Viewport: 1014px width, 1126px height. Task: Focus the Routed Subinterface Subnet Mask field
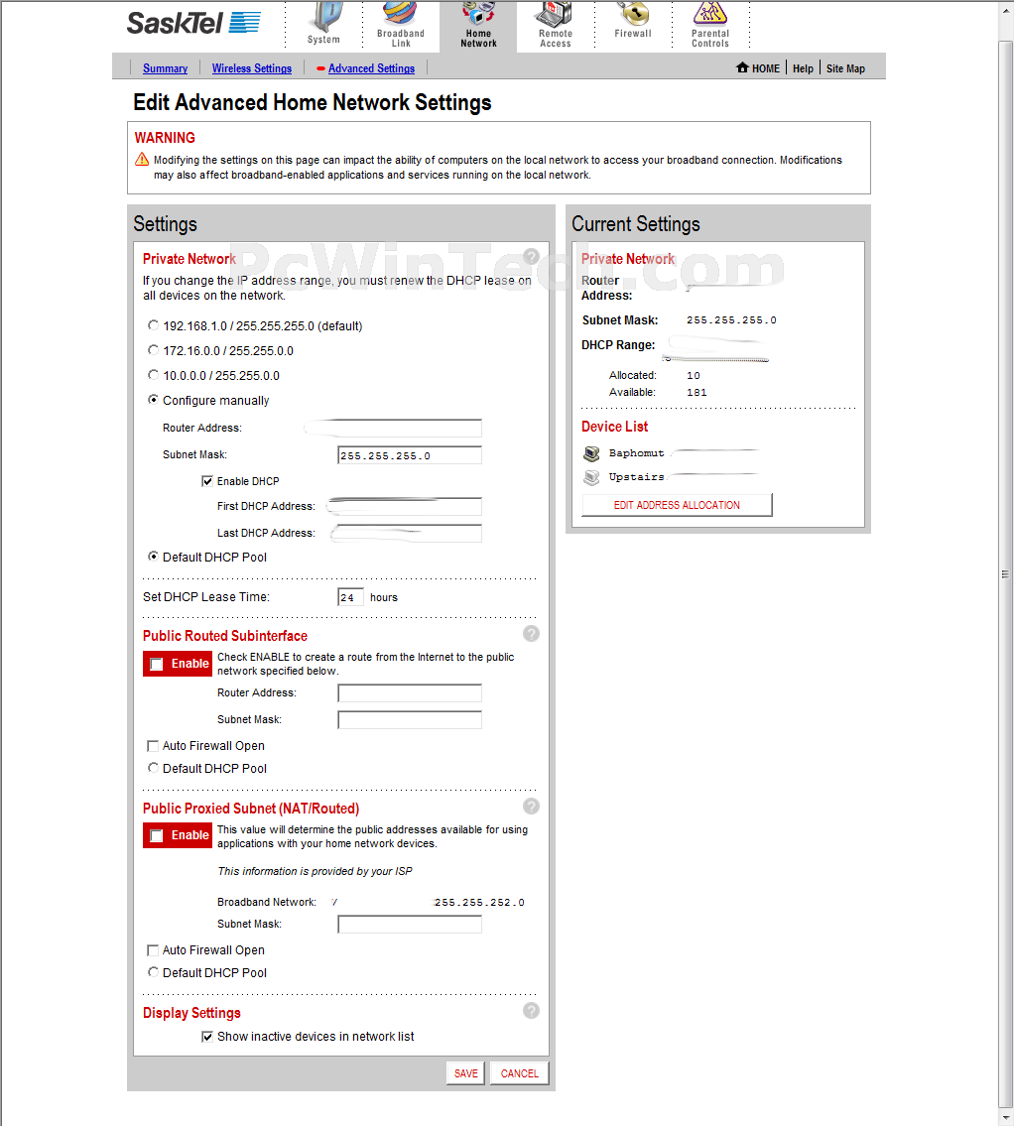pos(410,719)
